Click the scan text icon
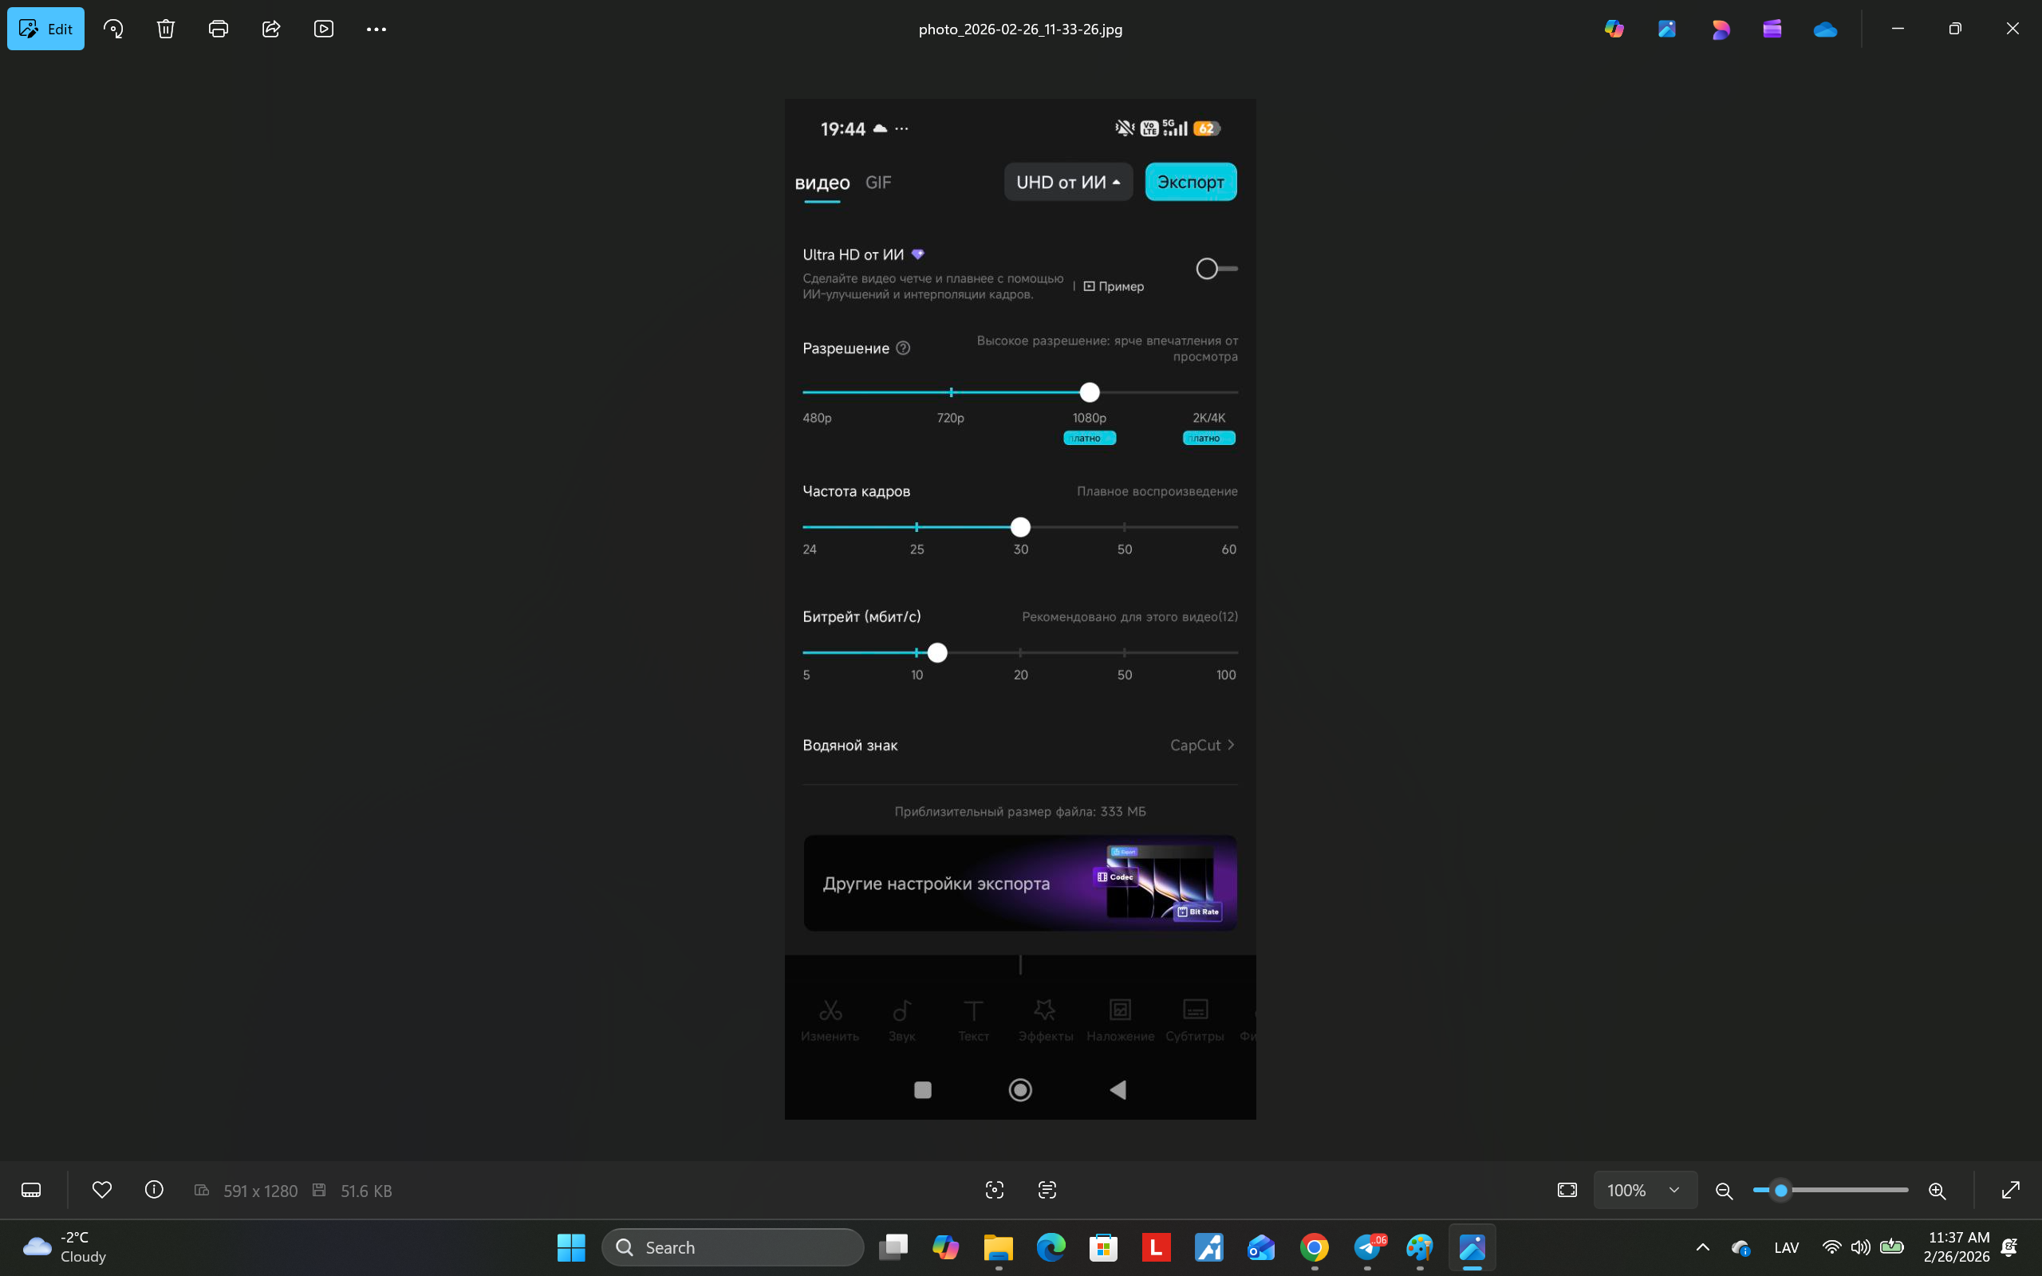 coord(1047,1190)
